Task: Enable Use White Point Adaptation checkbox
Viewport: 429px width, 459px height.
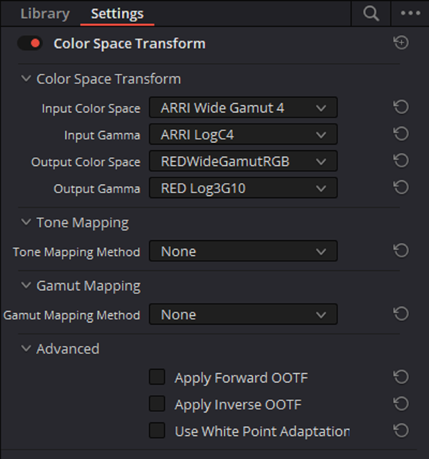Action: tap(157, 431)
